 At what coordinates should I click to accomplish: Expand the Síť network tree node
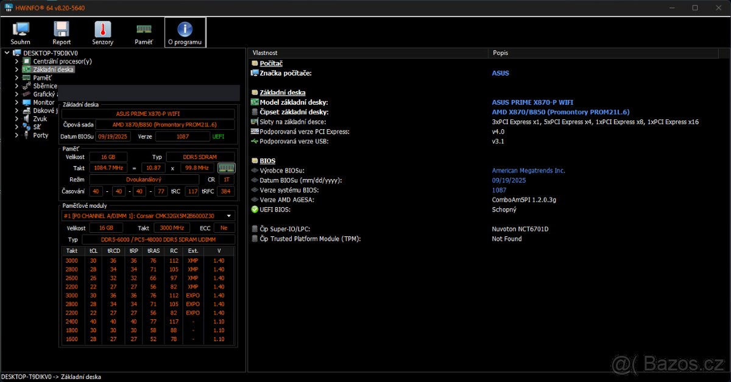click(x=16, y=127)
